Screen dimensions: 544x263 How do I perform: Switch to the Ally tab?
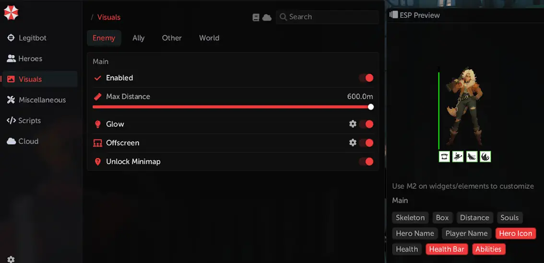point(139,38)
